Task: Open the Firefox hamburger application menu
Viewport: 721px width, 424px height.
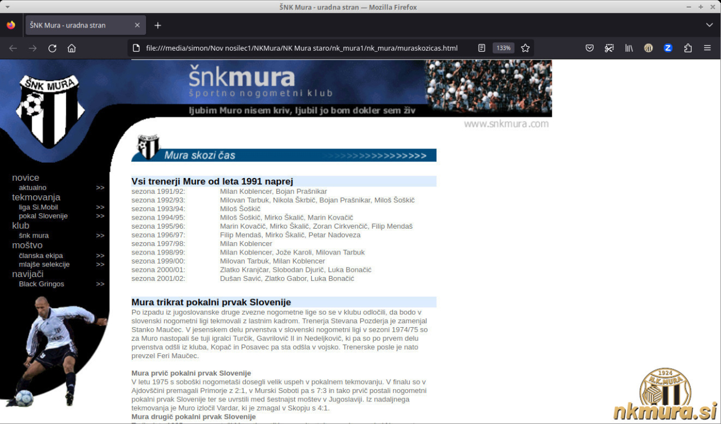Action: [707, 48]
